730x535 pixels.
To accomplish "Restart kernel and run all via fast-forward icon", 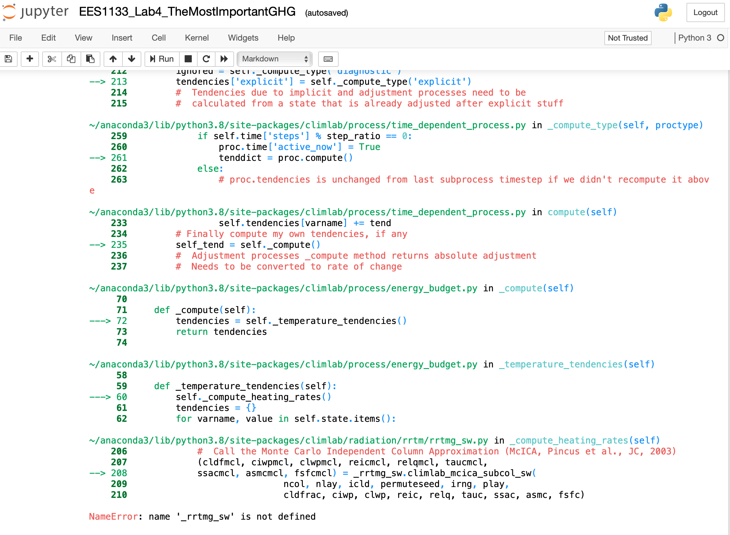I will tap(224, 59).
